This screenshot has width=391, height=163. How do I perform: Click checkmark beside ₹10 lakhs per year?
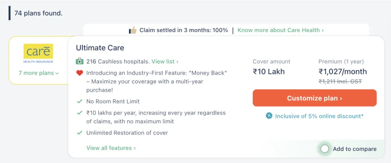[x=79, y=113]
